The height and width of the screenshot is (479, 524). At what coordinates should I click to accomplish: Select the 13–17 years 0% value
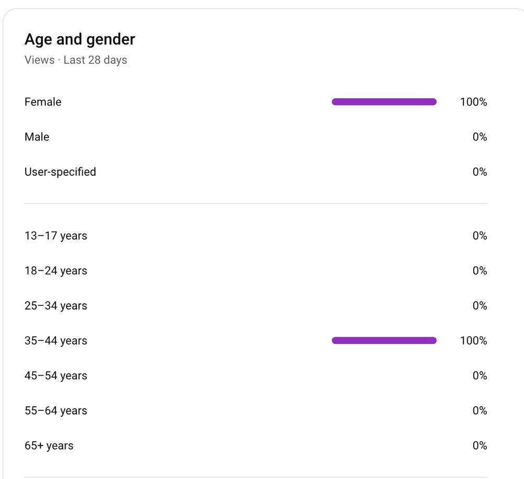coord(479,236)
